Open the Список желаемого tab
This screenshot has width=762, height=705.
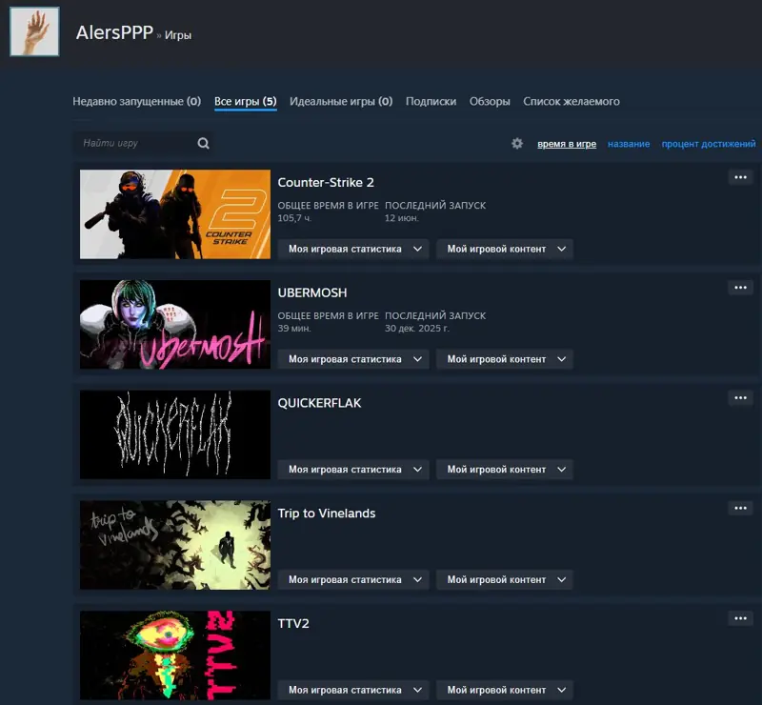[x=571, y=102]
